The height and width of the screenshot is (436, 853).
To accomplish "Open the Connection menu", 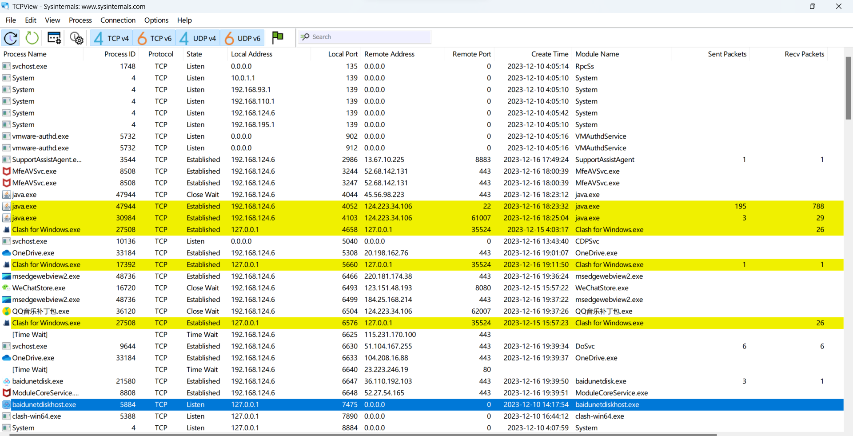I will (x=118, y=20).
